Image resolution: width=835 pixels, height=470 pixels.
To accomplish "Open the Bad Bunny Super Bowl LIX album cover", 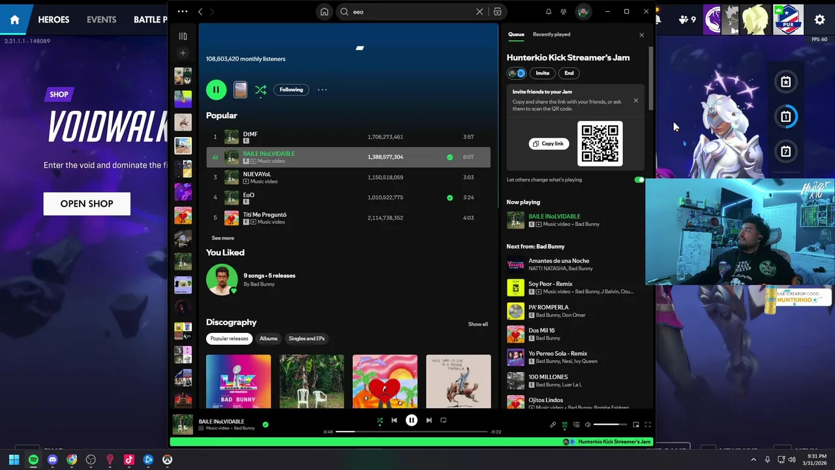I will (239, 382).
